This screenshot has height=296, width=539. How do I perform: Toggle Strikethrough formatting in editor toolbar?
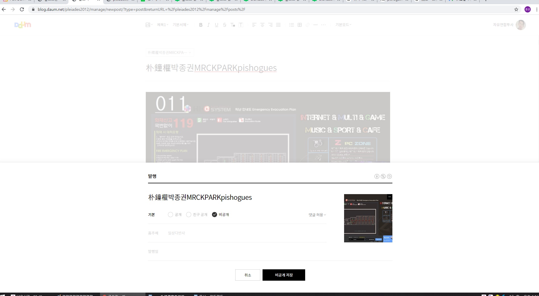pos(224,25)
